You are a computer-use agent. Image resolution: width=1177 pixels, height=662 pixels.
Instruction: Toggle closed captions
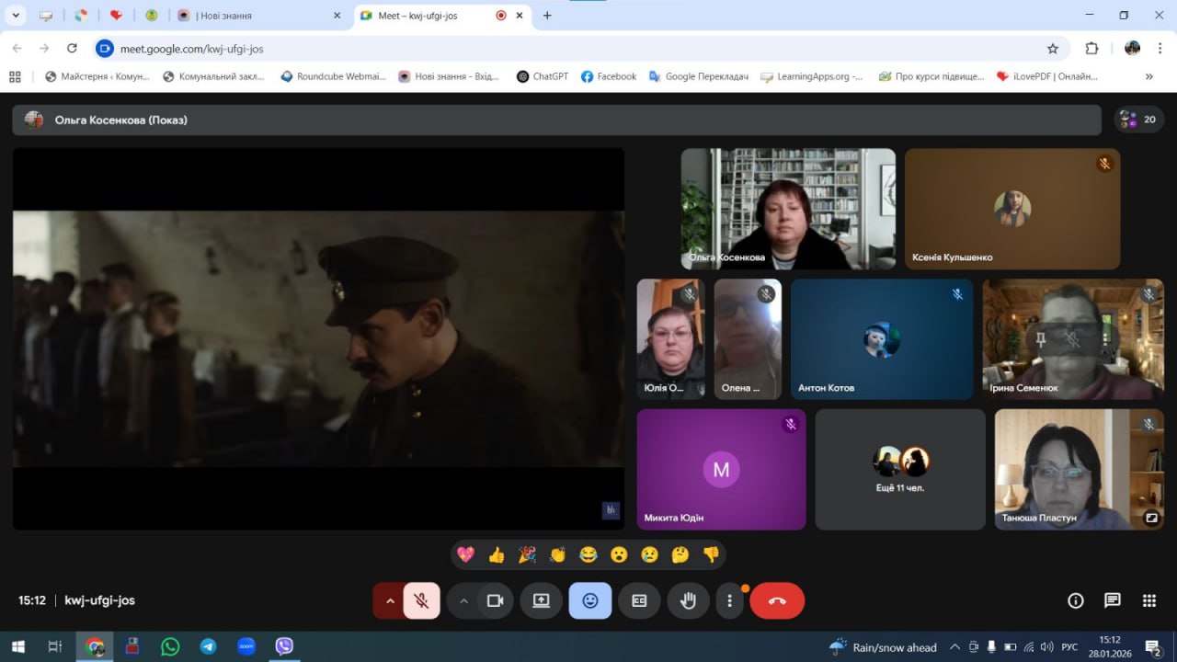(x=639, y=601)
